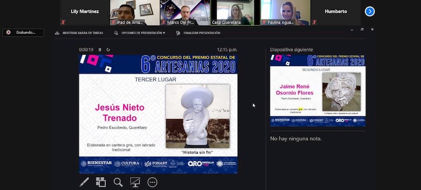The width and height of the screenshot is (421, 190).
Task: Click the red recording dot icon
Action: click(8, 32)
